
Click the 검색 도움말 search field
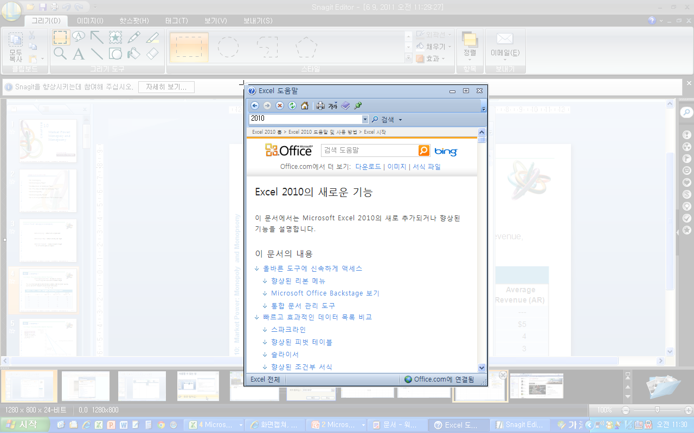[x=369, y=150]
